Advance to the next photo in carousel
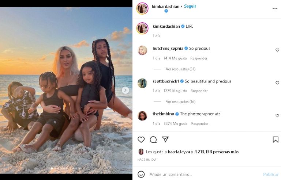This screenshot has width=281, height=180. coord(125,90)
